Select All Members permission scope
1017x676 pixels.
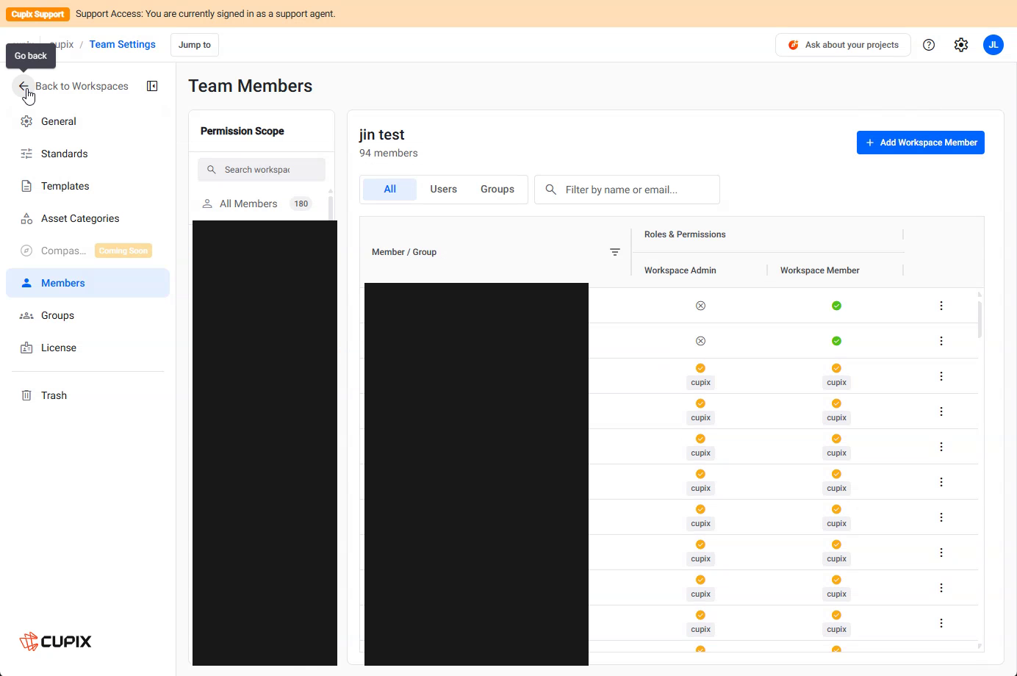(259, 204)
